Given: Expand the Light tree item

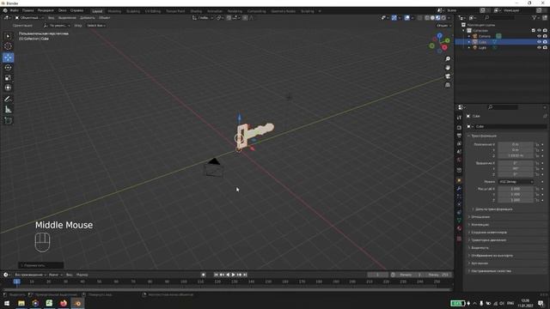Looking at the screenshot, I should (469, 47).
